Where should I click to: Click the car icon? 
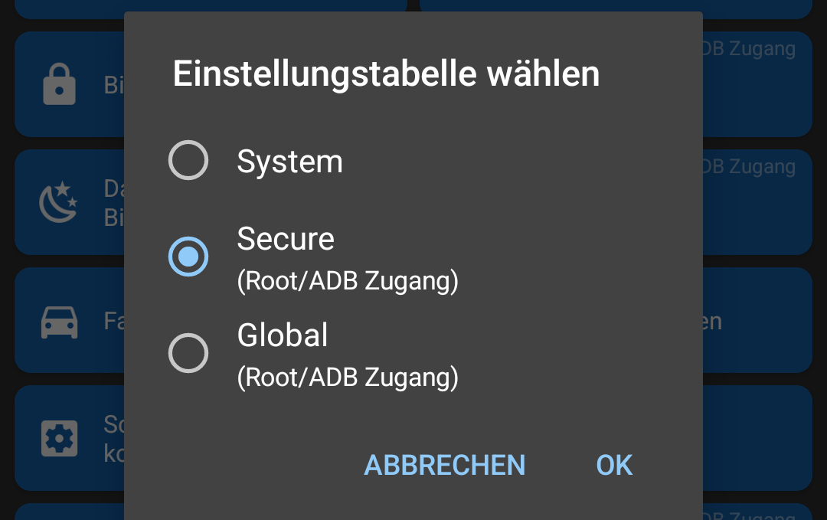[x=59, y=321]
